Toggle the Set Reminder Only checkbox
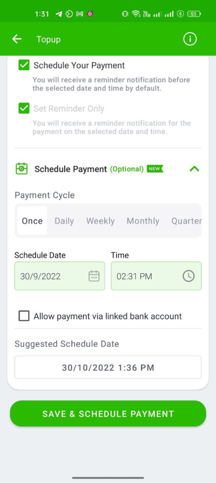This screenshot has width=216, height=483. click(24, 108)
